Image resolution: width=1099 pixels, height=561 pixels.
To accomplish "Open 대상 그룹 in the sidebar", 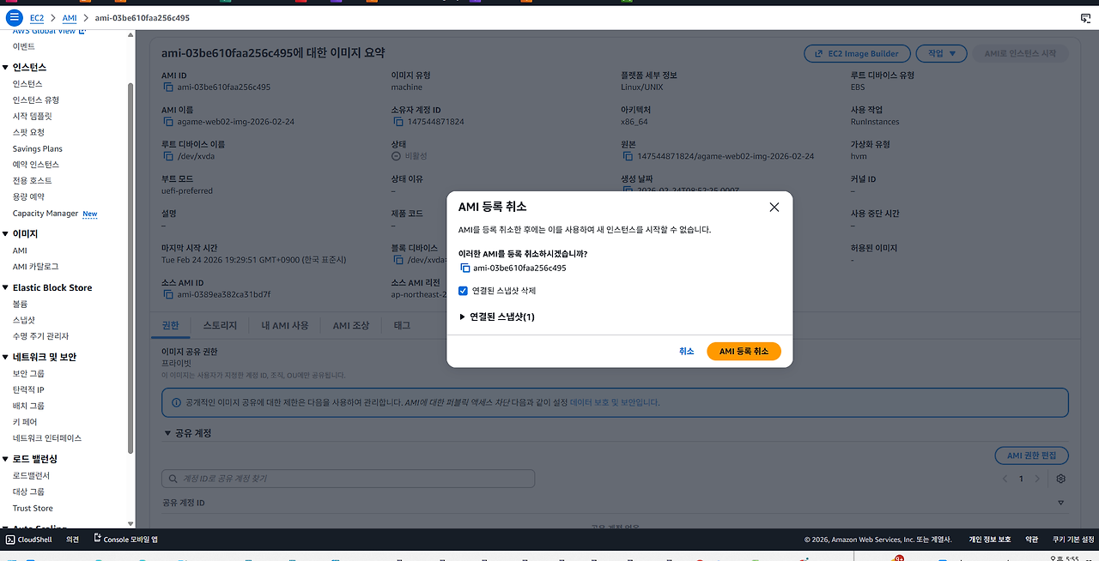I will pyautogui.click(x=28, y=492).
